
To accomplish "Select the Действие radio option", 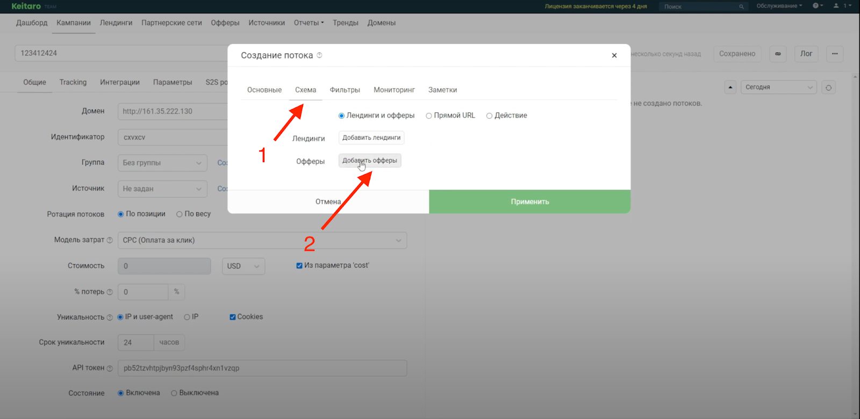I will 506,115.
